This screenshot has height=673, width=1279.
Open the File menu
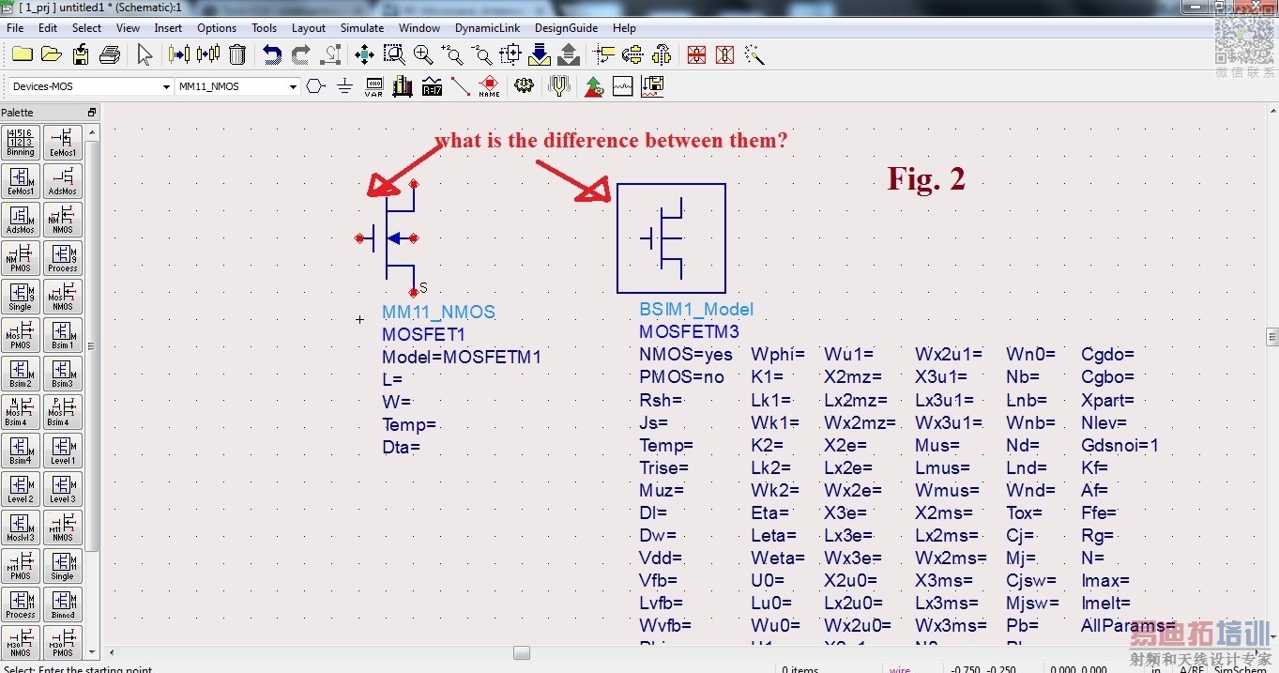click(15, 28)
